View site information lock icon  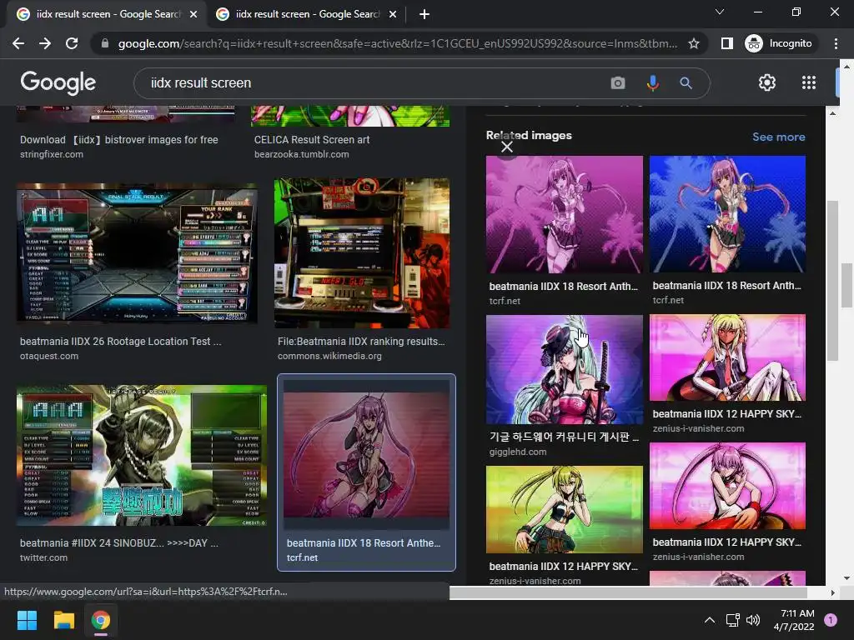tap(105, 43)
